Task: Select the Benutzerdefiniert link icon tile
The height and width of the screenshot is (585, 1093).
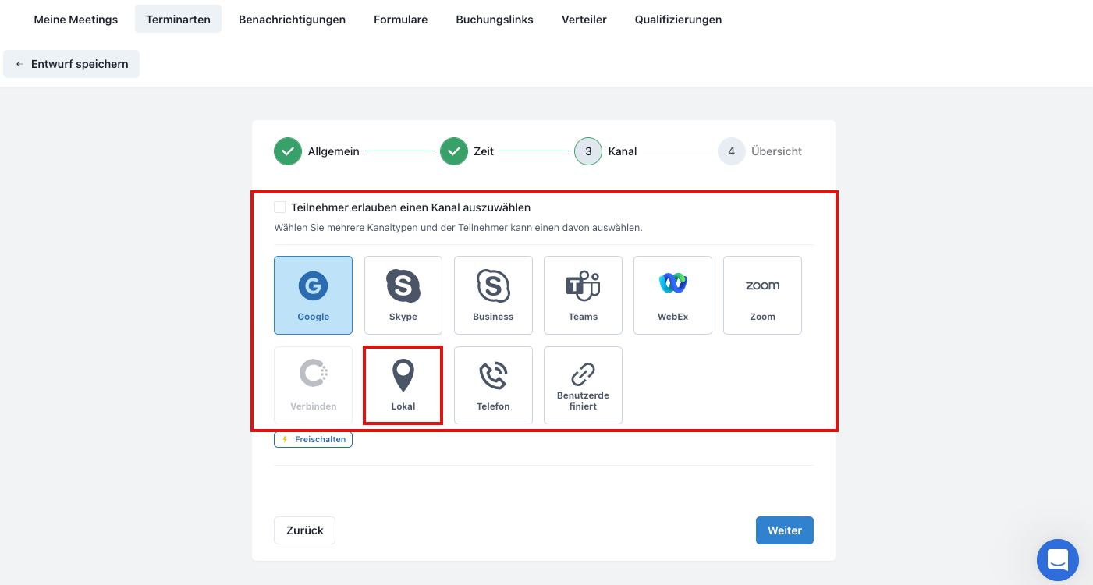Action: (x=583, y=385)
